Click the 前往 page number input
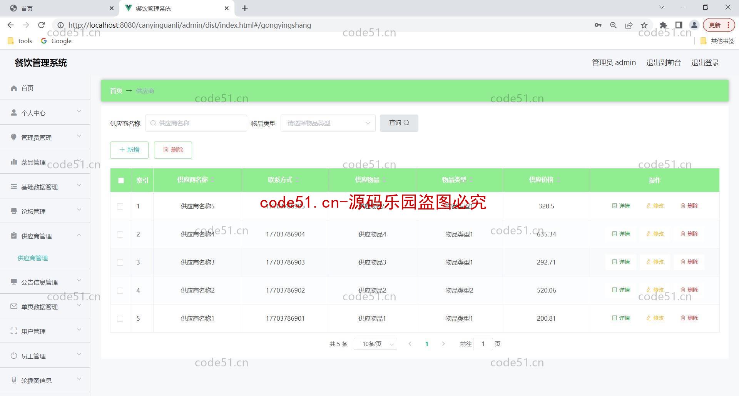Viewport: 739px width, 396px height. (x=483, y=344)
